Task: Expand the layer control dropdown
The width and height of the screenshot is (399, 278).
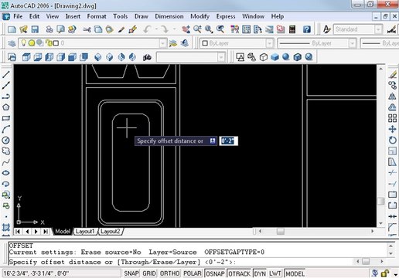Action: [x=162, y=43]
